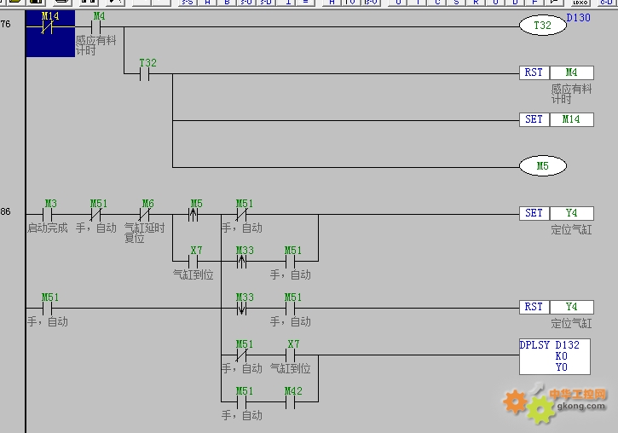Viewport: 618px width, 433px height.
Task: Click the M51 contact left of M42
Action: [241, 401]
